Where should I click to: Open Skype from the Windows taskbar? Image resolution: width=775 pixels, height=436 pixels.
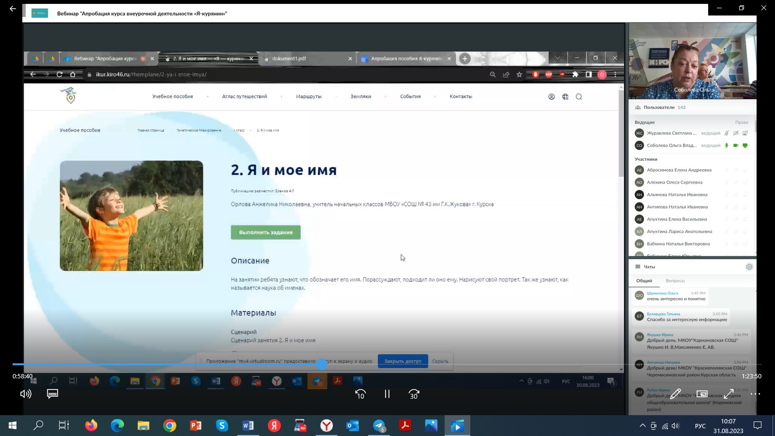coord(222,425)
